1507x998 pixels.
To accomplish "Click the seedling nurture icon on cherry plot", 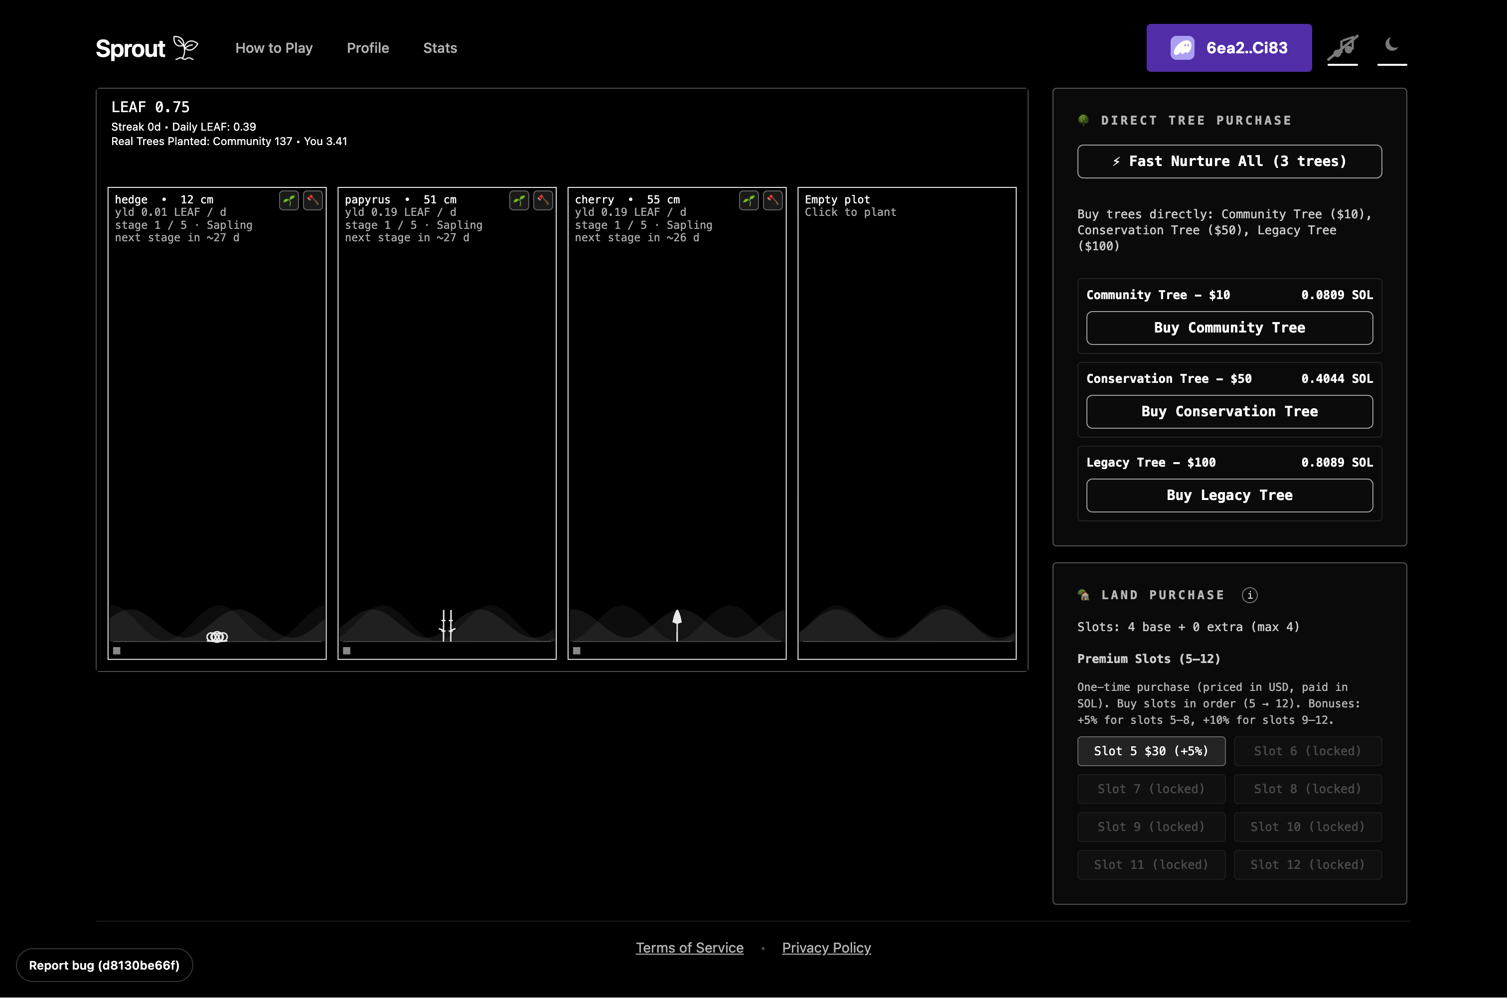I will coord(749,200).
